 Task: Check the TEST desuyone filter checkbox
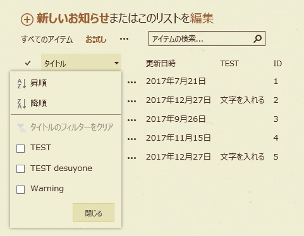(x=21, y=168)
